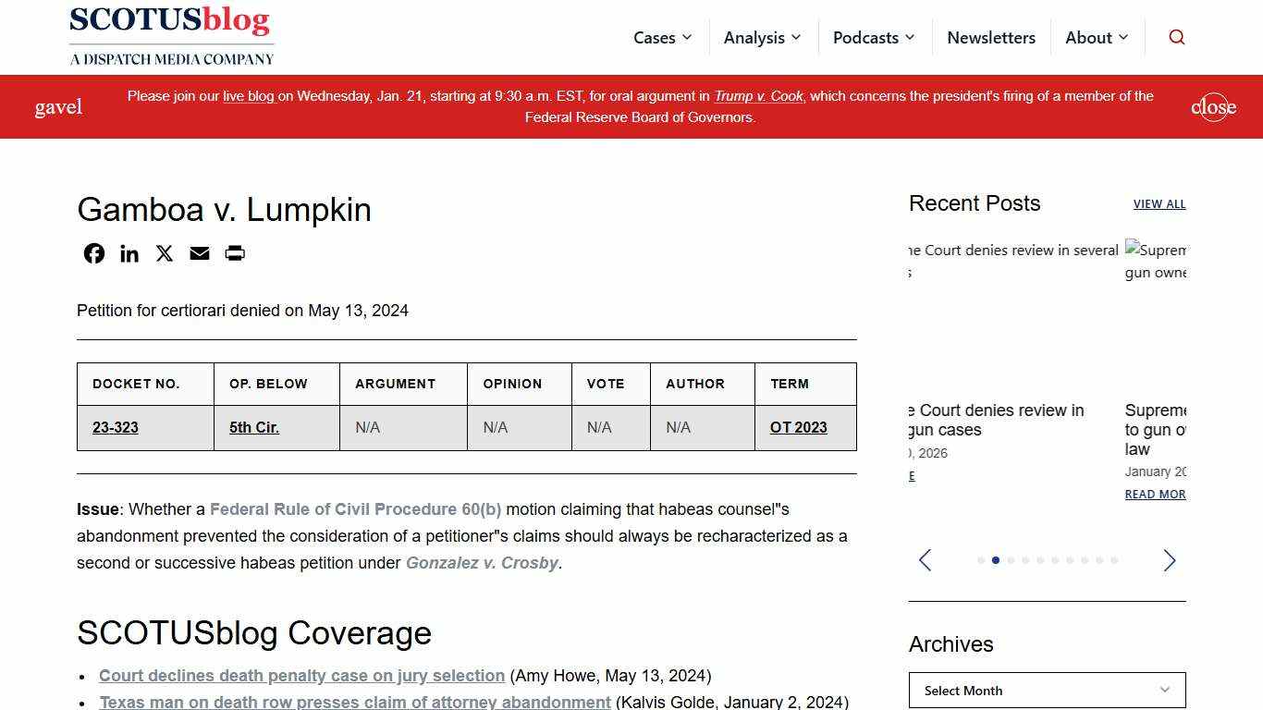
Task: Share the article on X
Action: (164, 253)
